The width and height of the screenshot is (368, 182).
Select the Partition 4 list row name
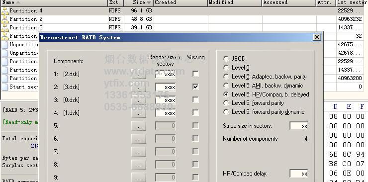click(x=26, y=11)
